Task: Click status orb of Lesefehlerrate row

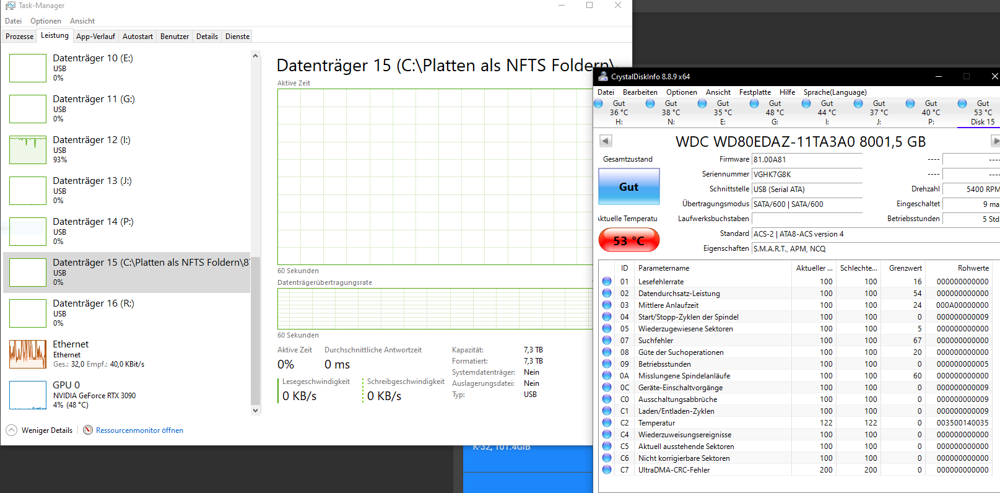Action: tap(607, 281)
